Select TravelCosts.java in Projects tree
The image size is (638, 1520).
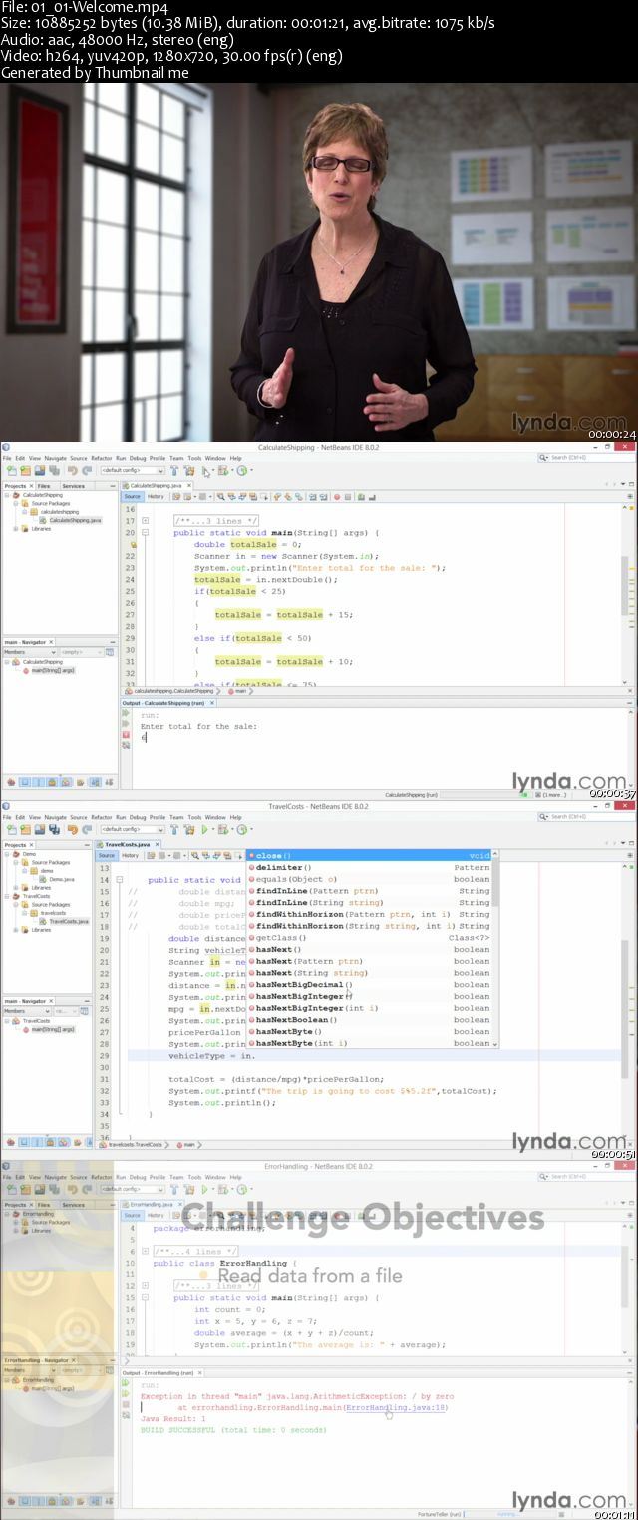[x=69, y=921]
